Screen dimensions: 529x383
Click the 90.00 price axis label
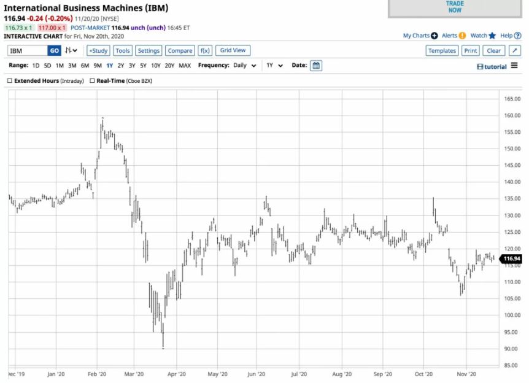coord(511,349)
